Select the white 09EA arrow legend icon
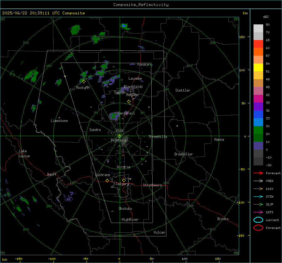282x263 pixels. coord(258,181)
